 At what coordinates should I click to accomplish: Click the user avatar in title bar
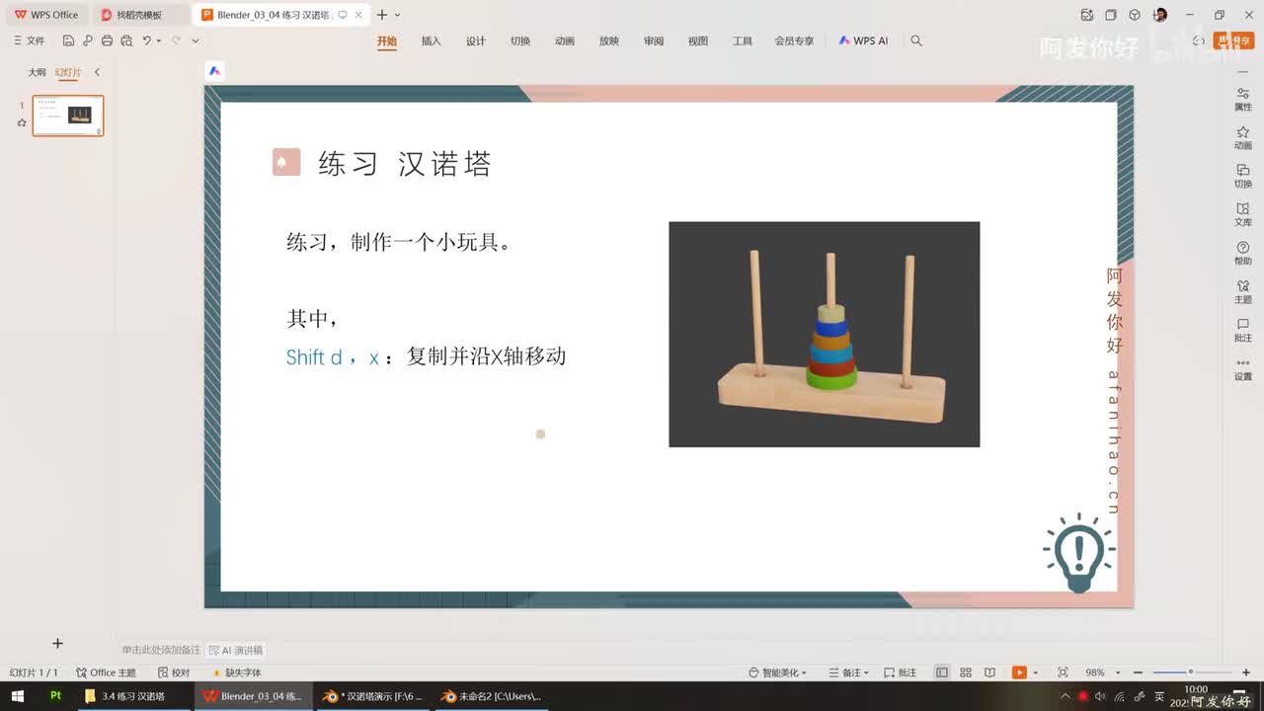[1160, 15]
